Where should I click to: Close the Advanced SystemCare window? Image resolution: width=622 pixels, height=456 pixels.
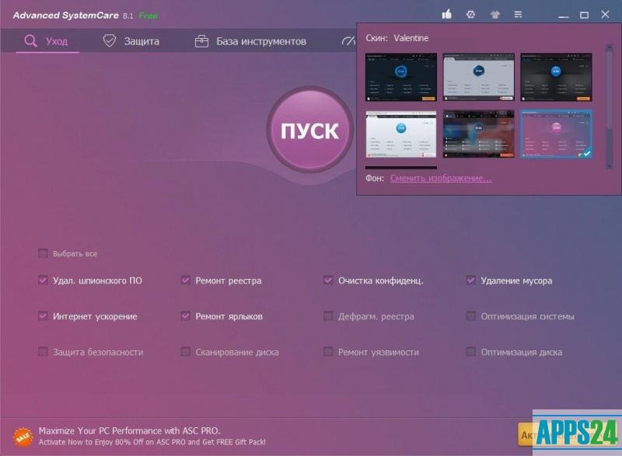point(605,14)
